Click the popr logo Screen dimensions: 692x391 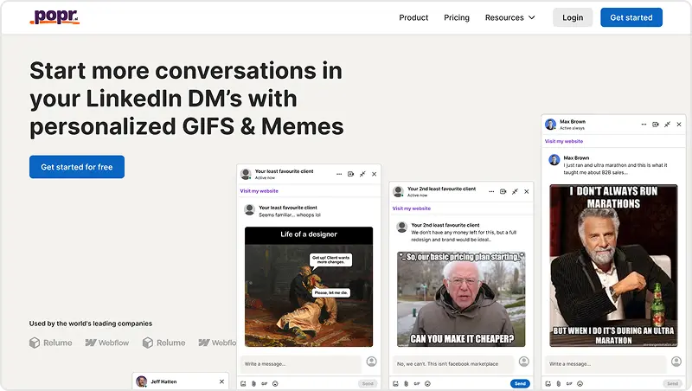[x=54, y=16]
